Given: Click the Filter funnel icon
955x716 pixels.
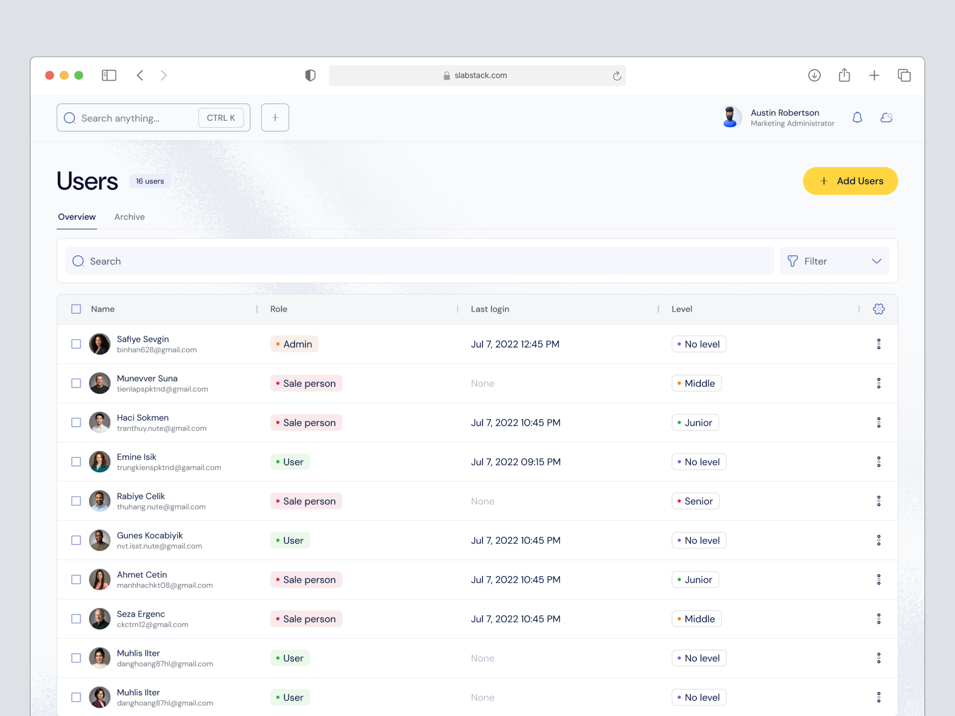Looking at the screenshot, I should (793, 261).
